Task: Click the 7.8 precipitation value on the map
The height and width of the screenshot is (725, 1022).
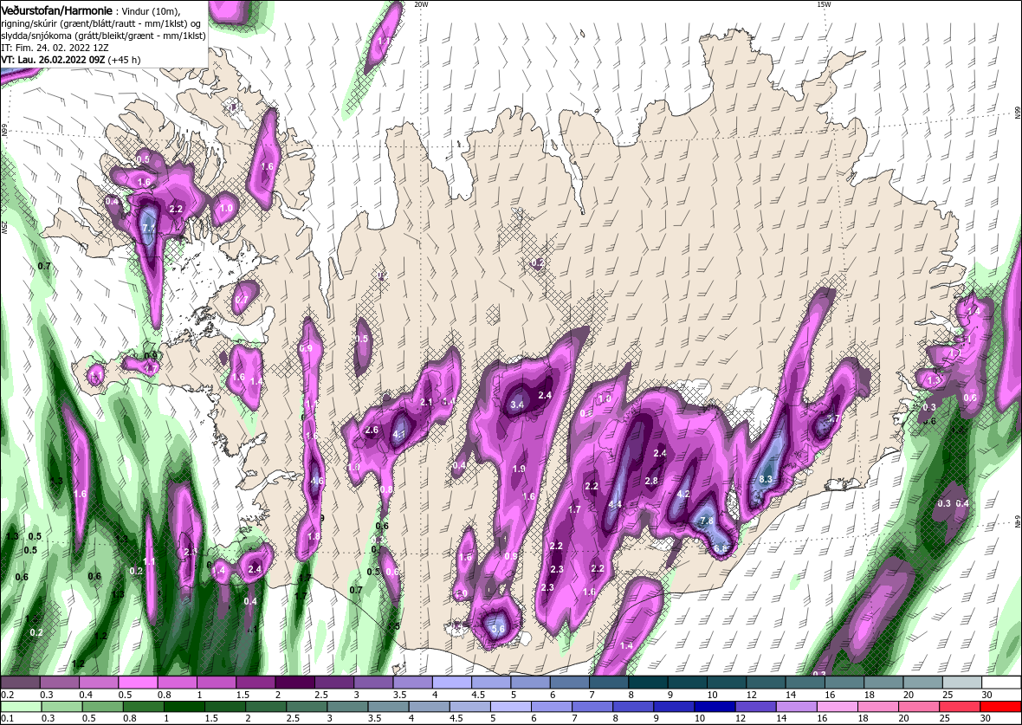Action: point(707,521)
